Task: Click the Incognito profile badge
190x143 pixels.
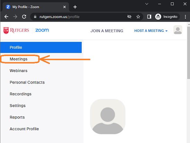Action: (x=167, y=17)
